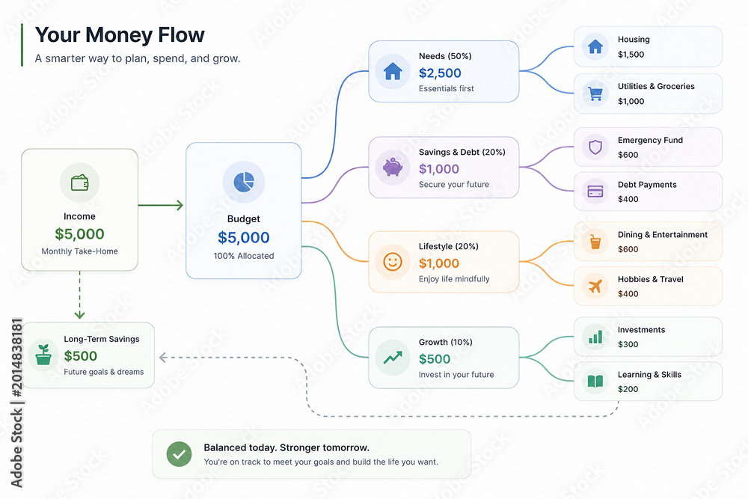This screenshot has width=748, height=499.
Task: Click the bar chart Investments icon
Action: click(595, 337)
